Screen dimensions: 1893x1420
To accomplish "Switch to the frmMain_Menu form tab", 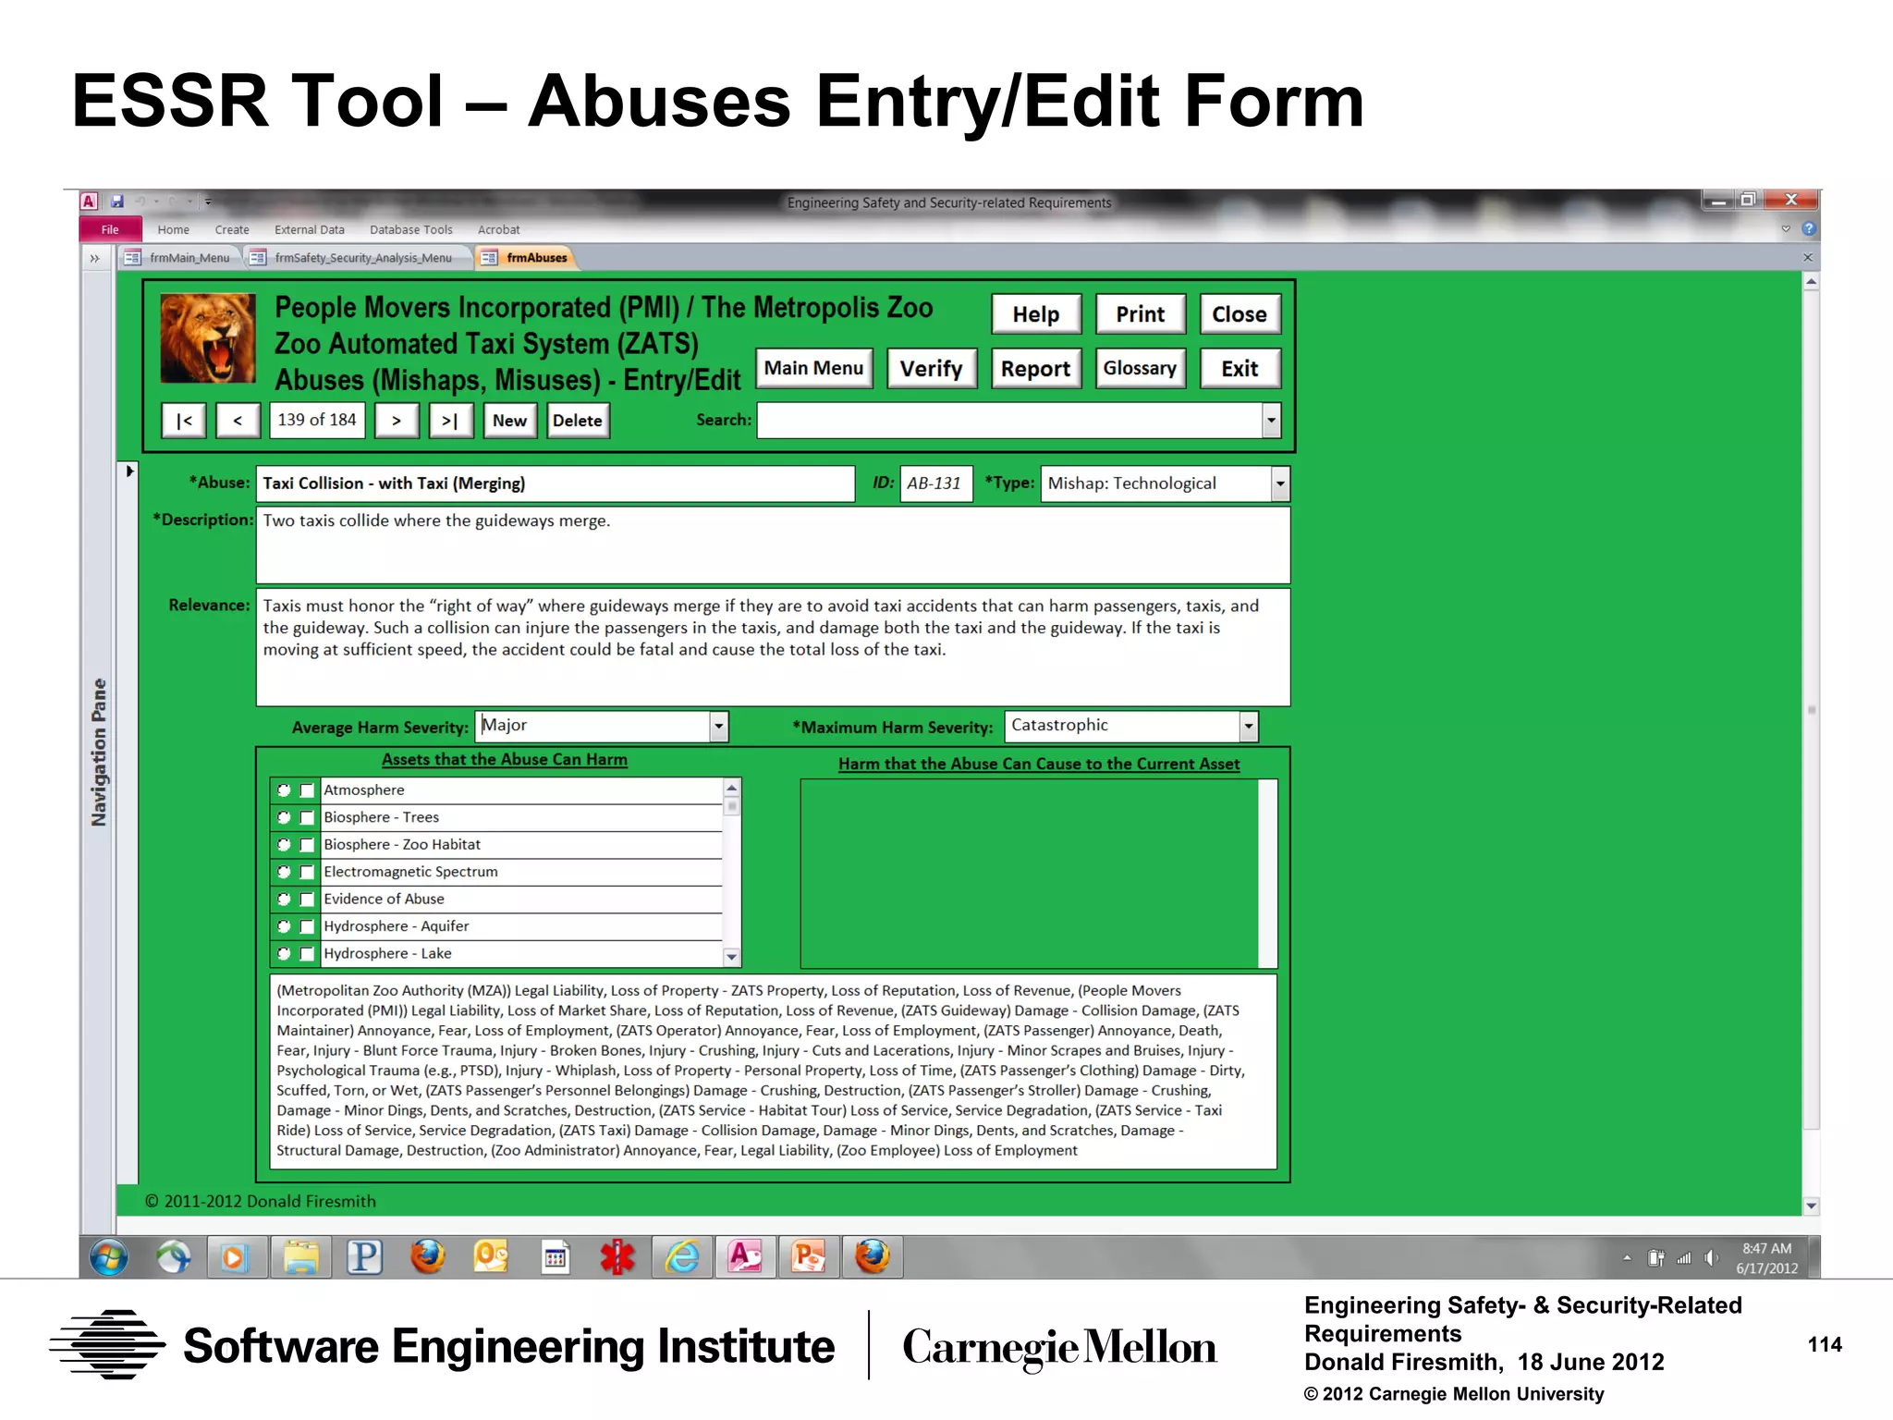I will (x=180, y=258).
